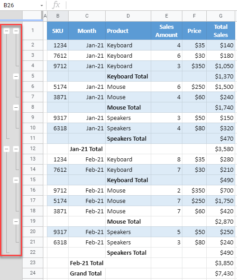
Task: Select SKU 1234 in row 2
Action: [58, 46]
